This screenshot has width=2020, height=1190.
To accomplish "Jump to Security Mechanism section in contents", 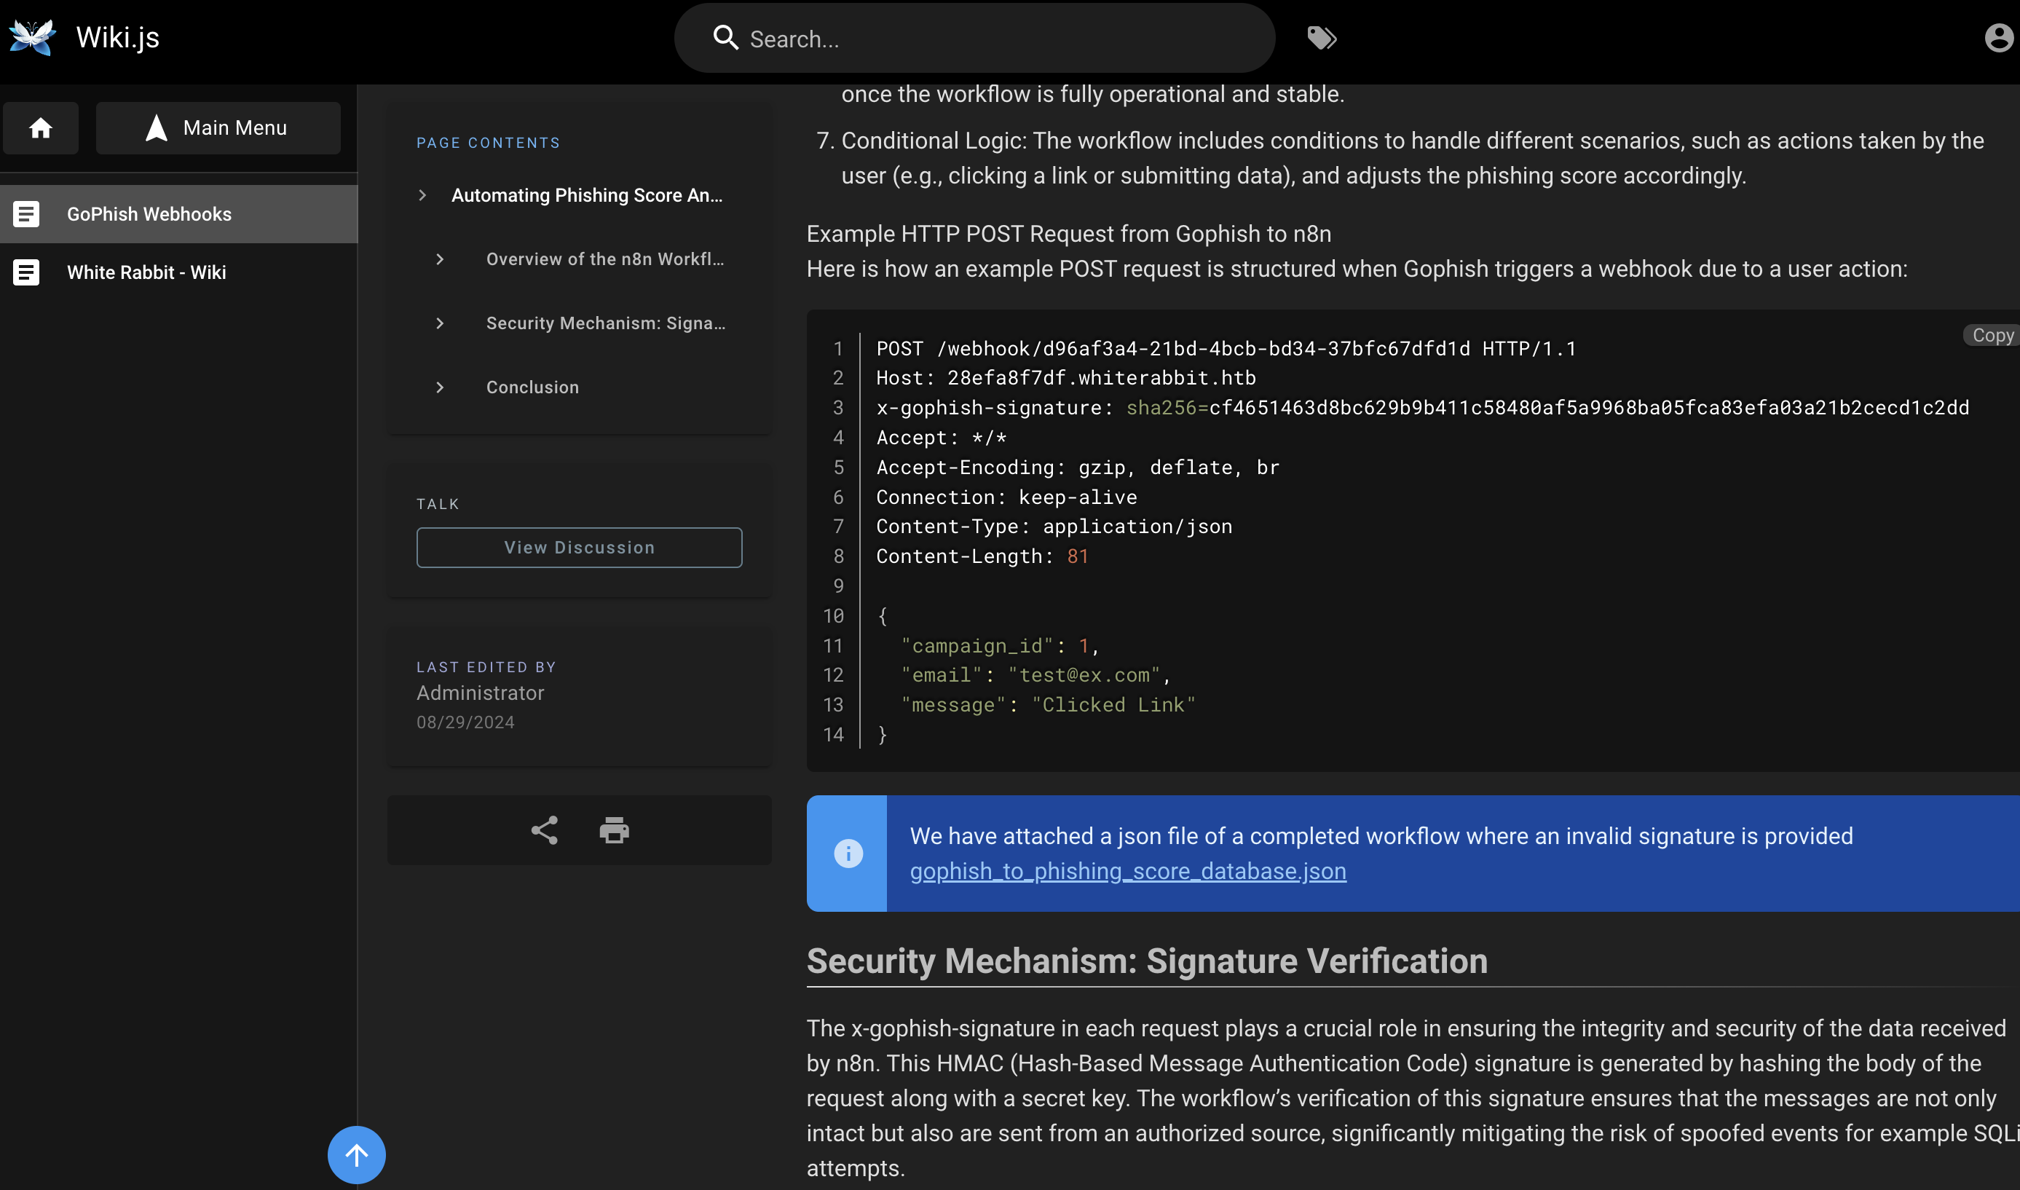I will pyautogui.click(x=606, y=323).
